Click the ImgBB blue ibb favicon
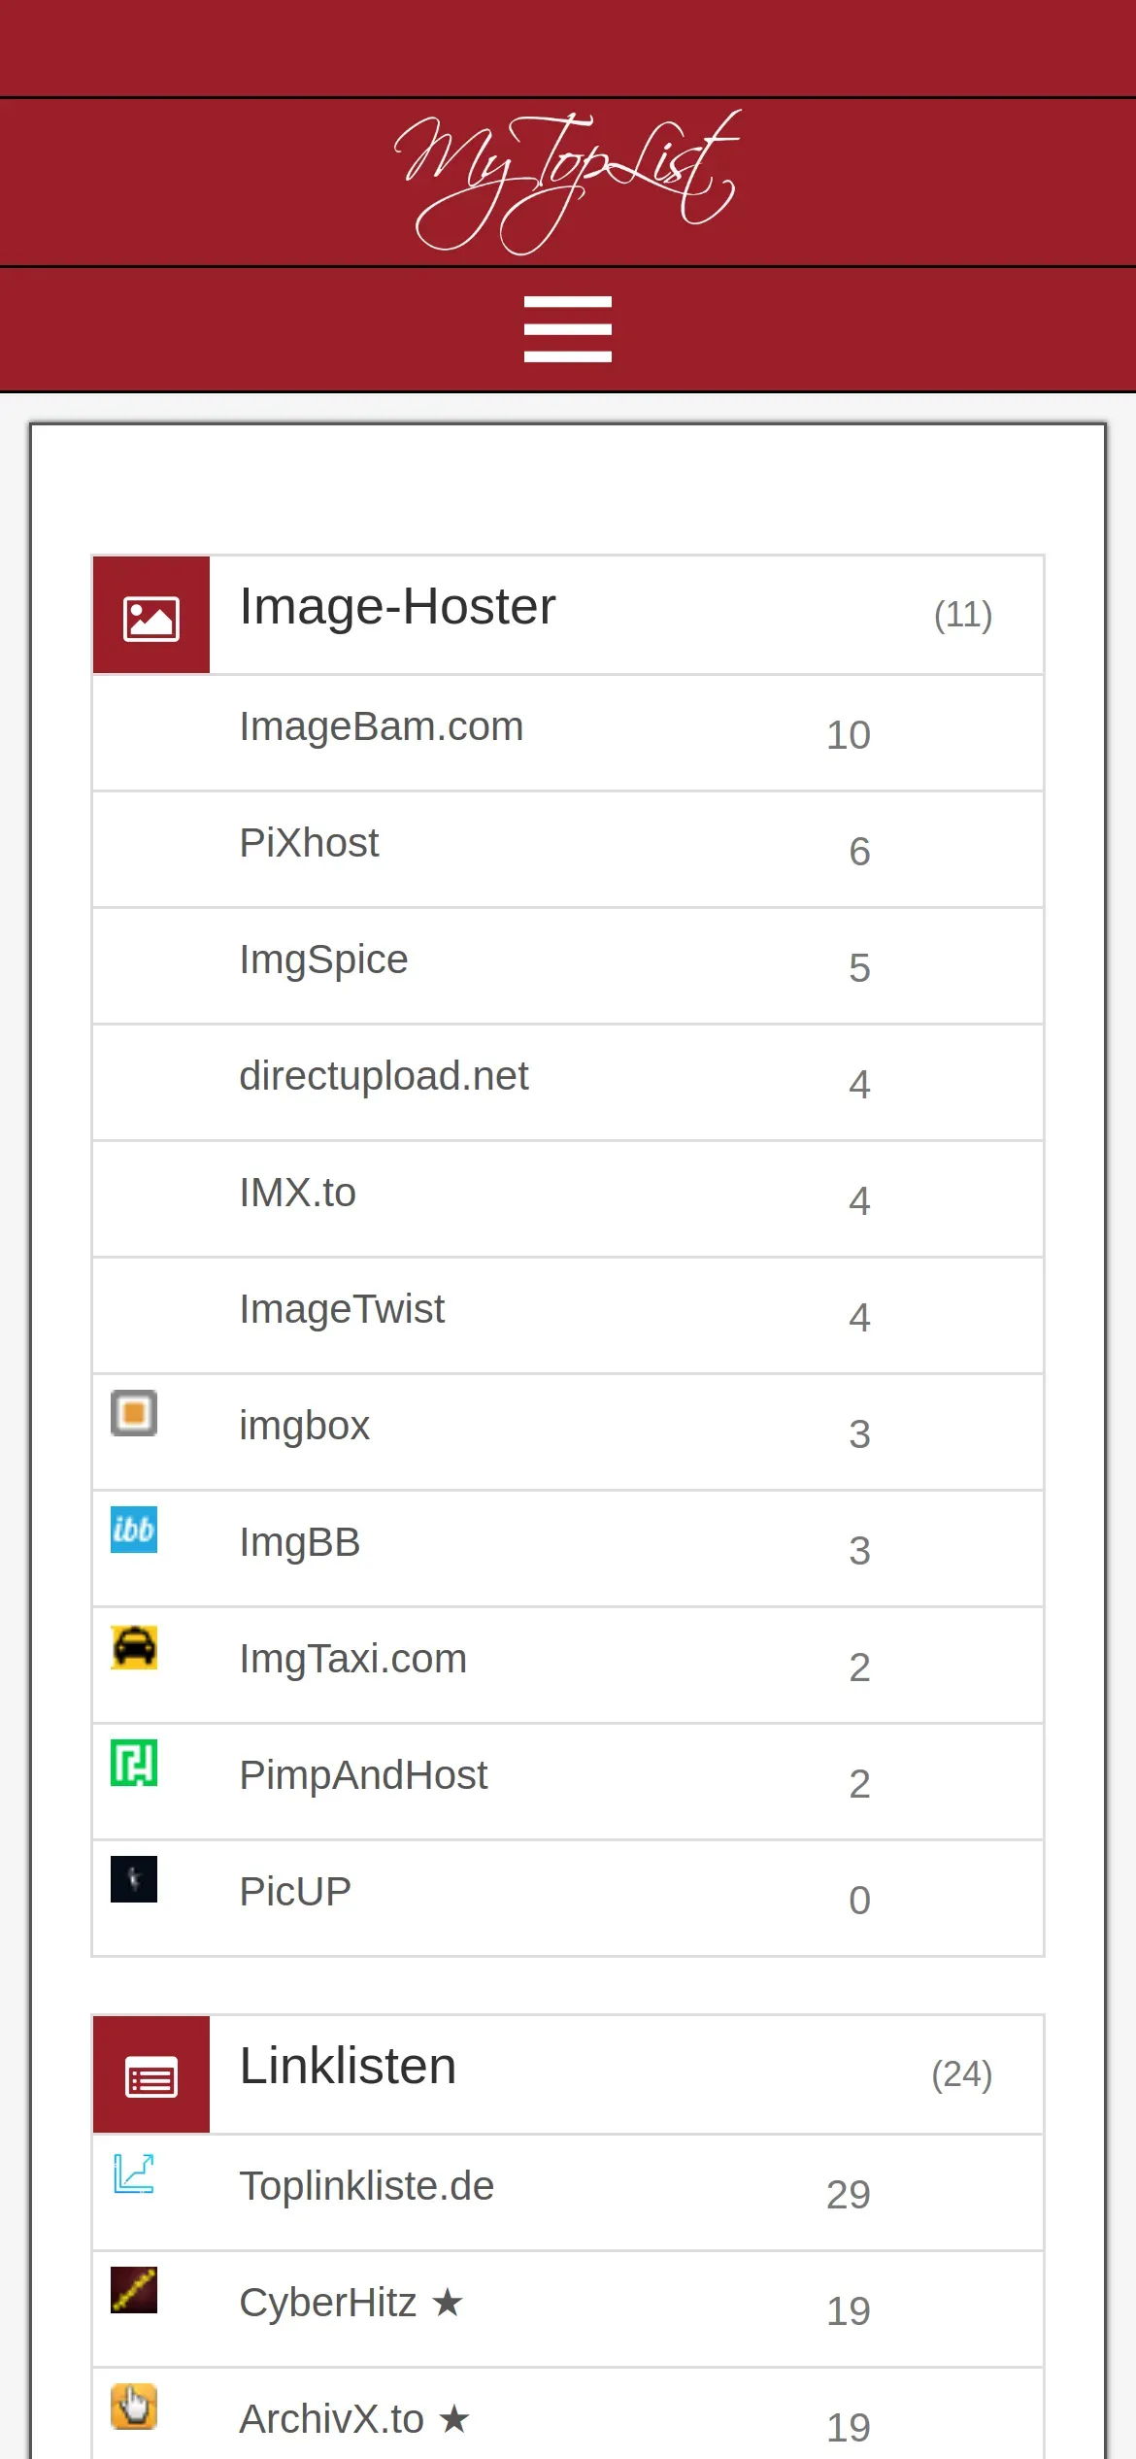 134,1530
